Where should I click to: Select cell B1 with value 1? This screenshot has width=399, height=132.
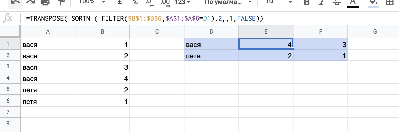pyautogui.click(x=102, y=44)
